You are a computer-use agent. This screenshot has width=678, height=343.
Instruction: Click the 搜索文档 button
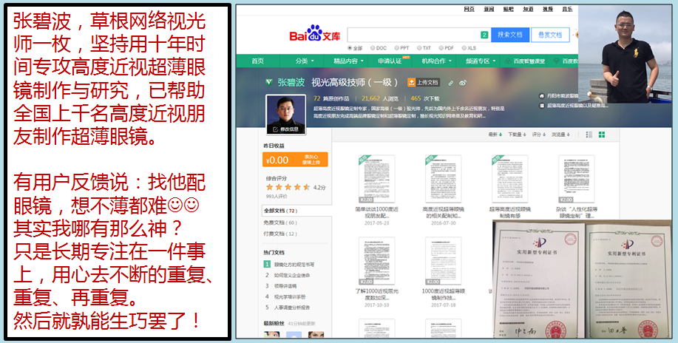[x=510, y=35]
